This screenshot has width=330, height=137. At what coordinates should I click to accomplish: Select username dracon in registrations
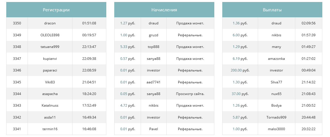click(x=50, y=23)
